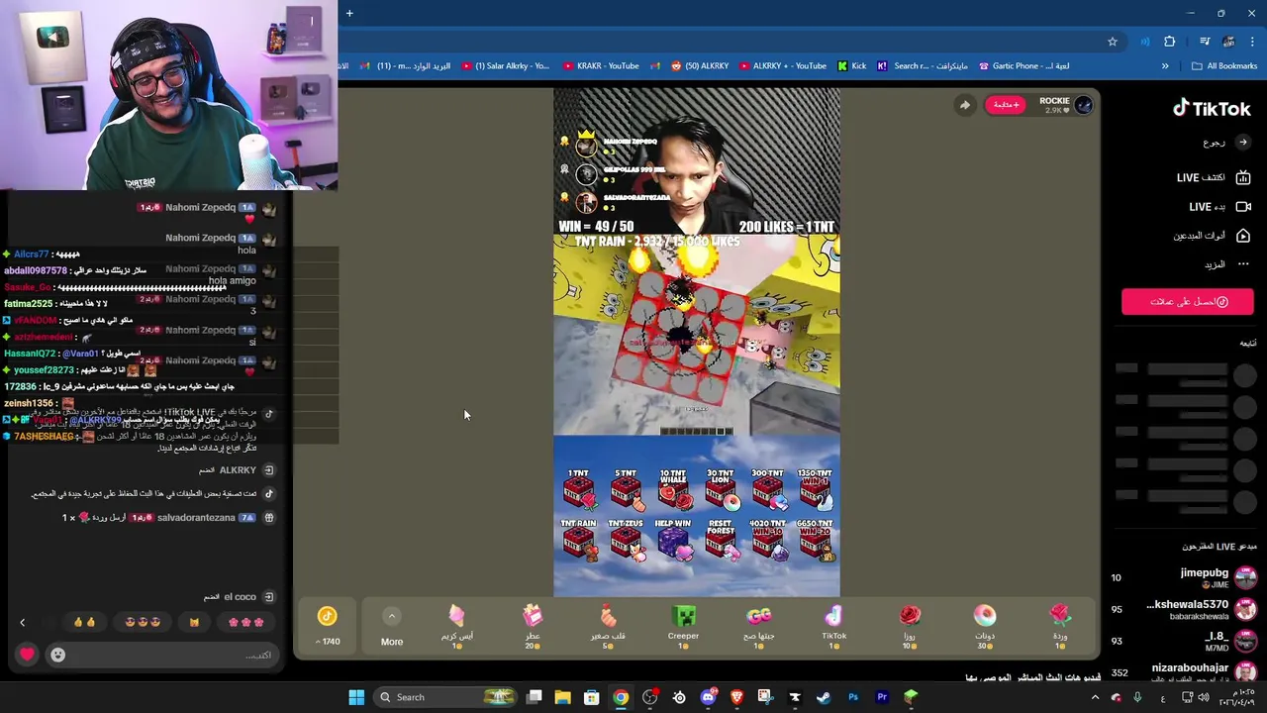Viewport: 1267px width, 713px height.
Task: Bookmark this page with star icon
Action: 1113,42
